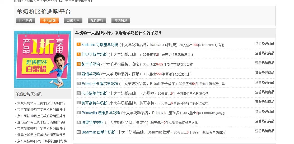Switch to the 比价导购 tab
Image resolution: width=294 pixels, height=144 pixels.
point(26,20)
